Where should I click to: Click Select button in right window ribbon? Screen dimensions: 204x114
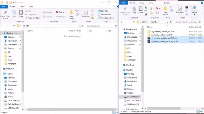pyautogui.click(x=194, y=10)
